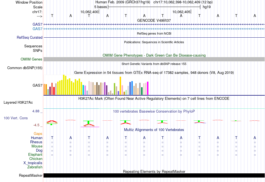265x182 pixels.
Task: Click the Layered H3K27Ac track label
Action: pos(18,103)
